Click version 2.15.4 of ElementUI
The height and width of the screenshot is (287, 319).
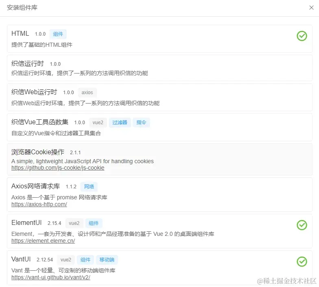[54, 223]
